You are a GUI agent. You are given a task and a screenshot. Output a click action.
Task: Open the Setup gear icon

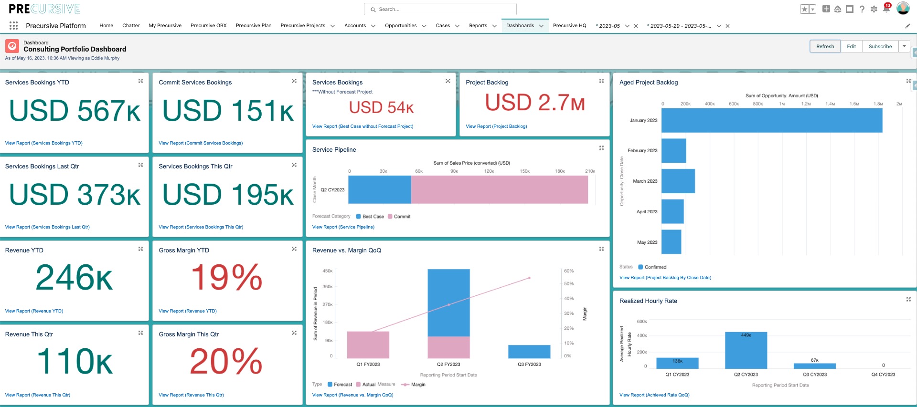pos(874,9)
